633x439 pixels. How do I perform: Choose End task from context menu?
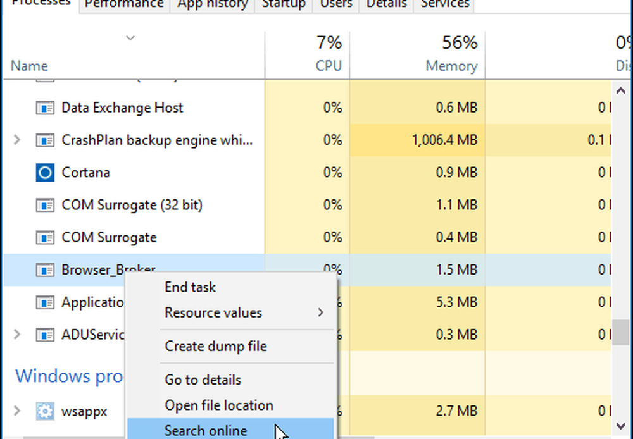190,287
